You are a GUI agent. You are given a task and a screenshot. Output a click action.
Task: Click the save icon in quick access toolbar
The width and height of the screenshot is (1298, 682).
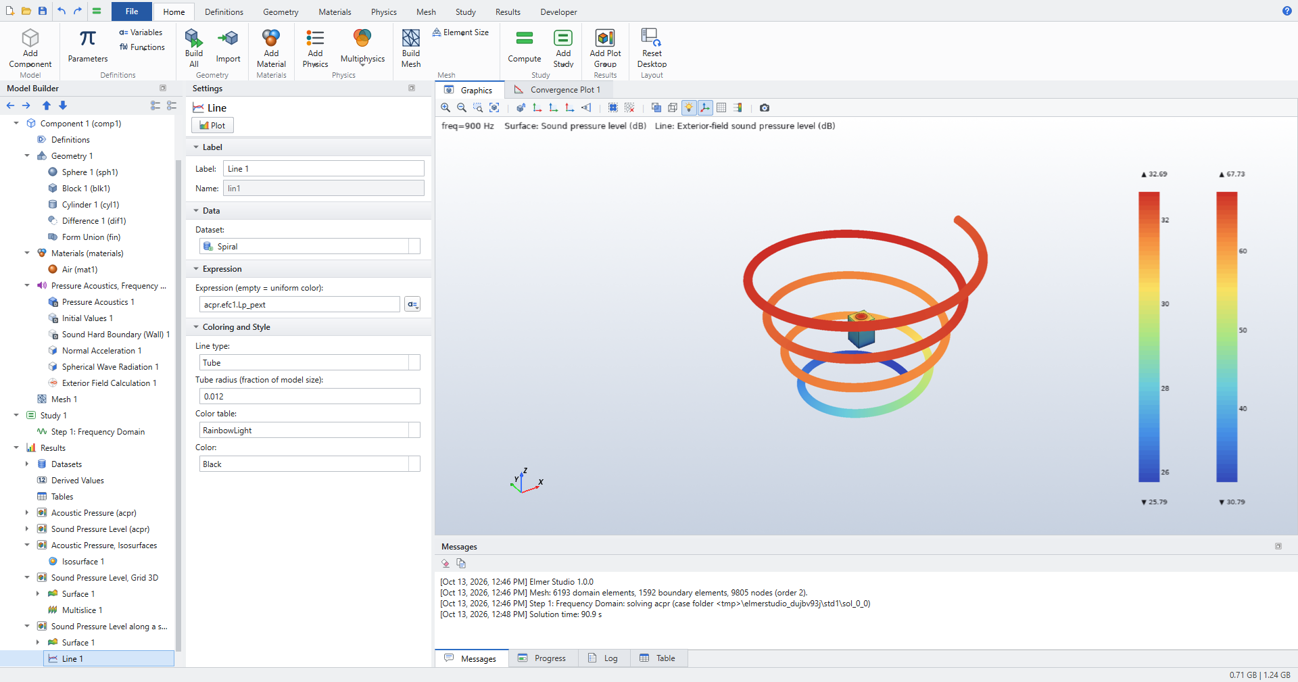click(x=43, y=11)
